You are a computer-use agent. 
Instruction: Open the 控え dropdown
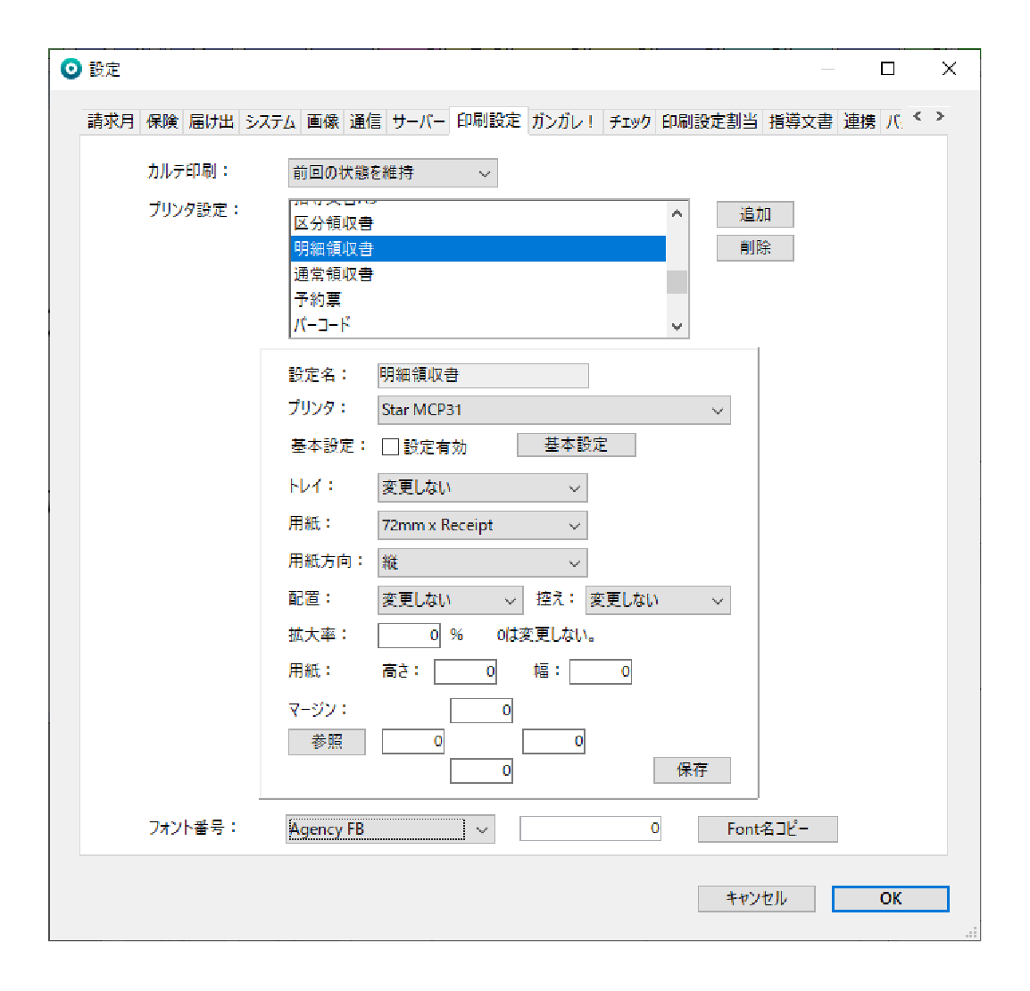(657, 601)
